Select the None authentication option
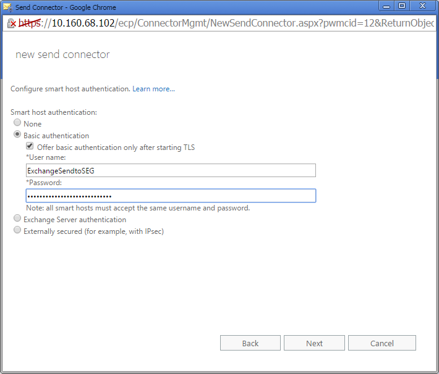Image resolution: width=439 pixels, height=374 pixels. pyautogui.click(x=17, y=123)
